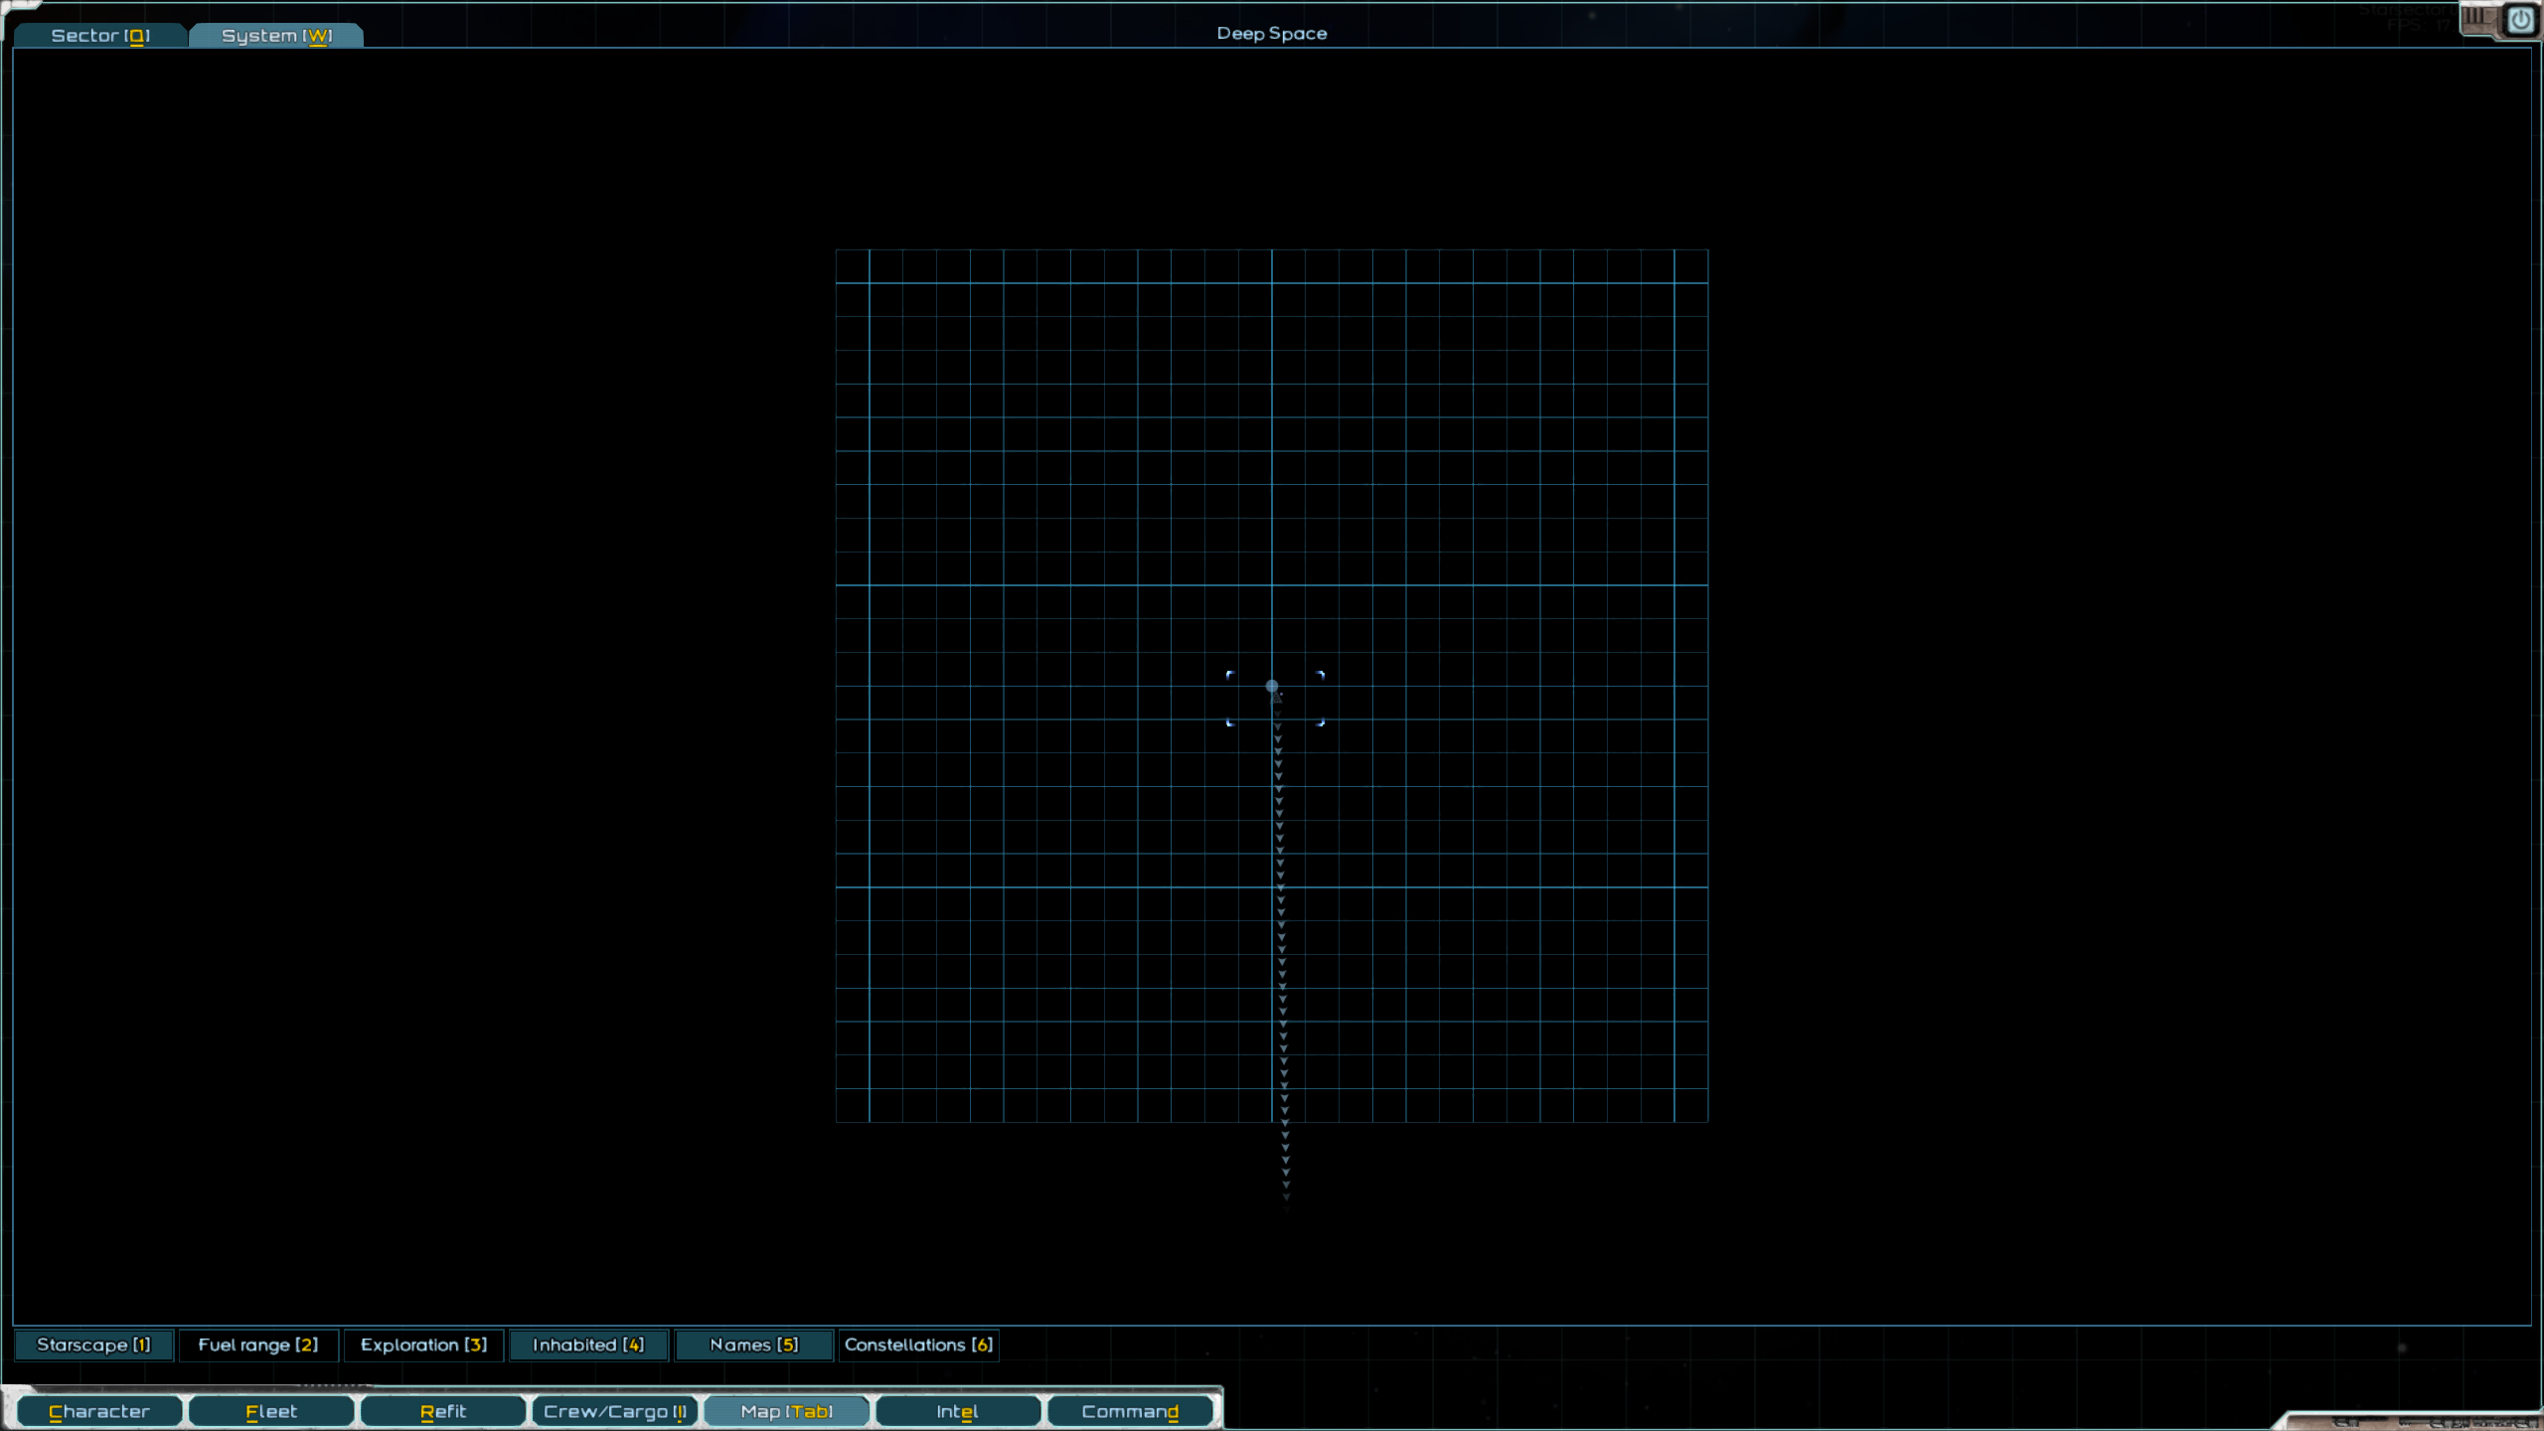Open the Command screen

click(x=1130, y=1411)
